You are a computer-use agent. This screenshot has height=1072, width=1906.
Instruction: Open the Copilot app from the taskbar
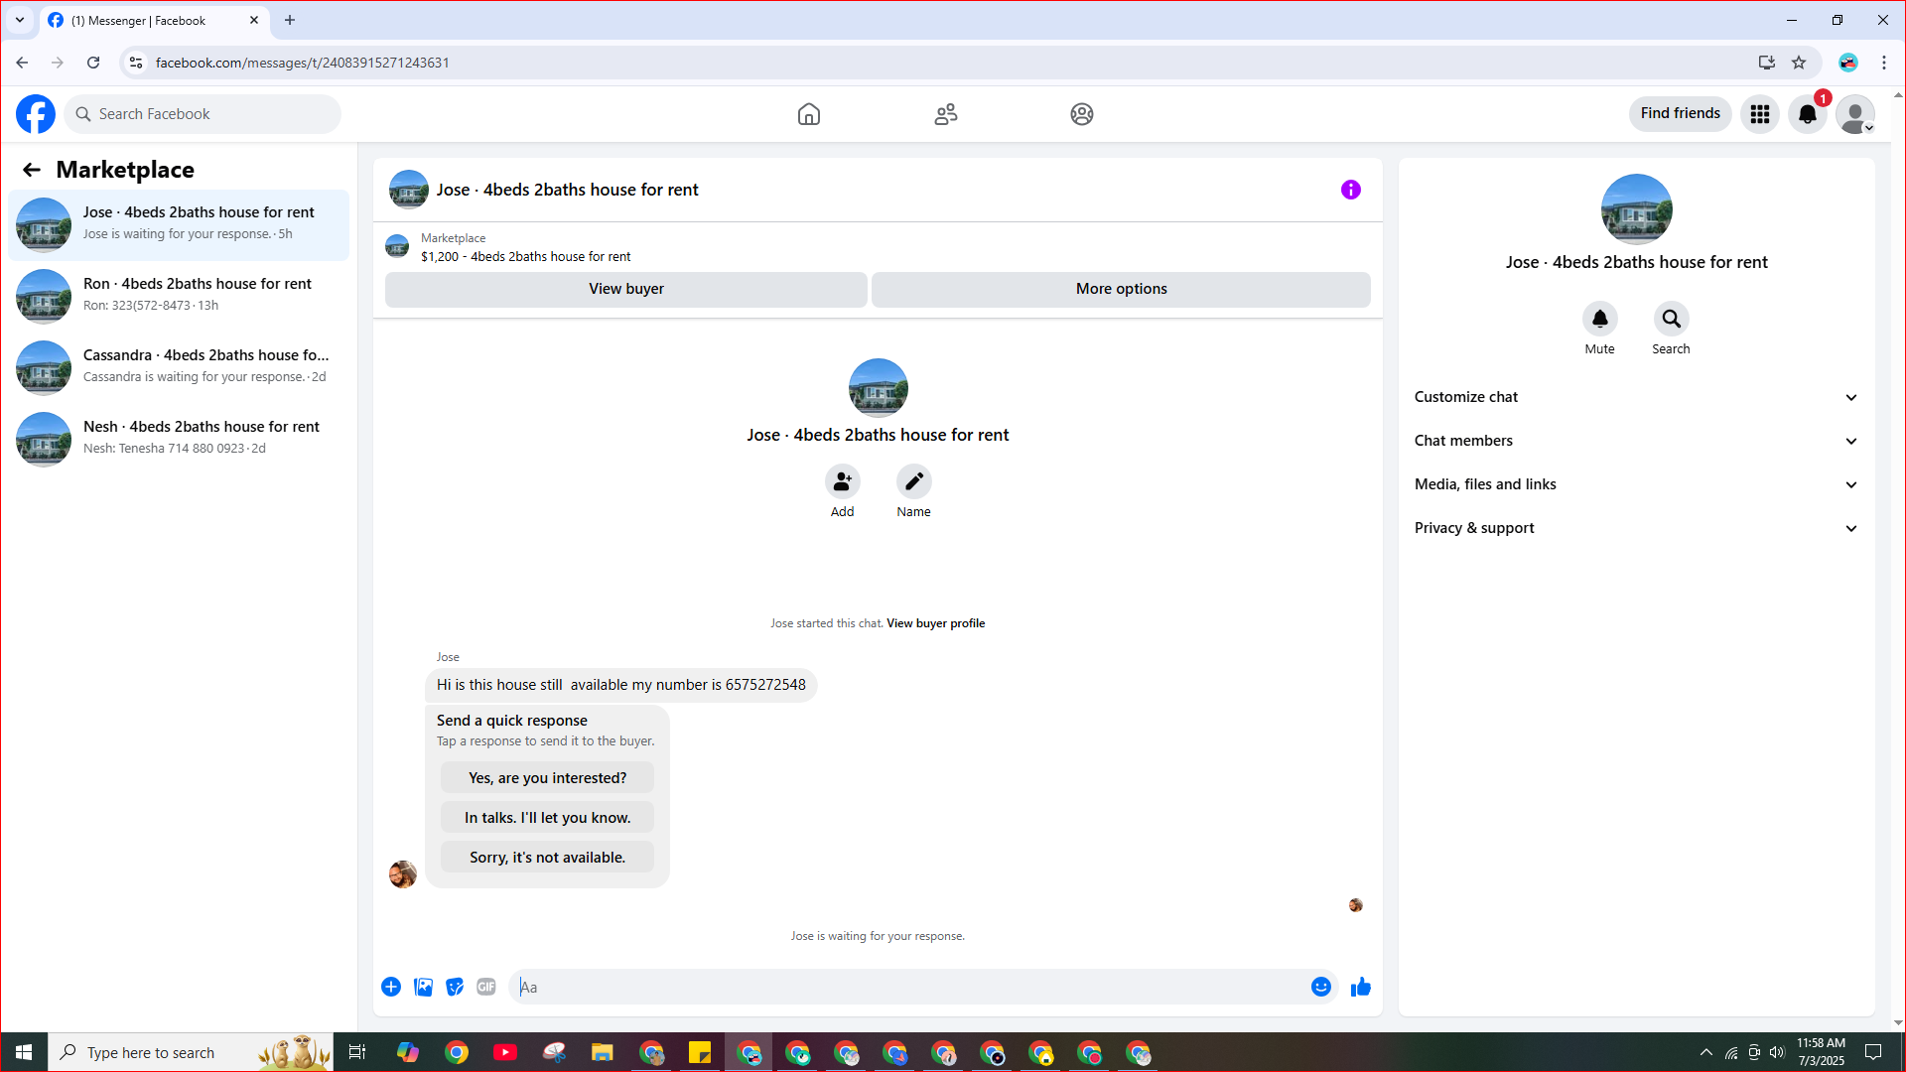(408, 1052)
